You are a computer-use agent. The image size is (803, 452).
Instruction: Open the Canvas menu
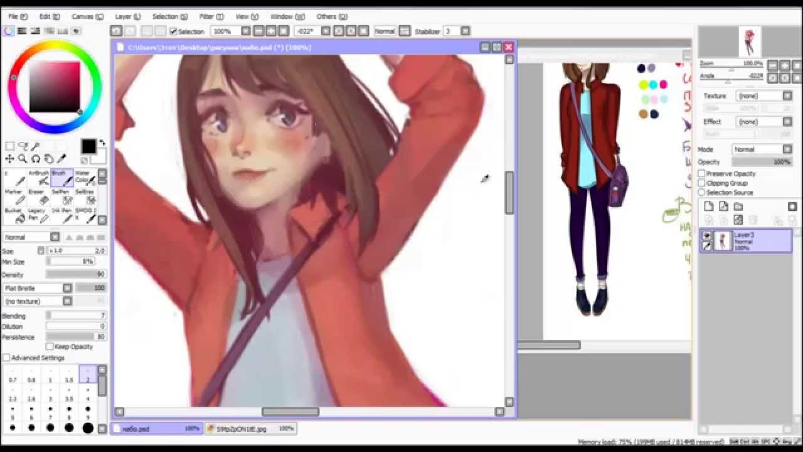coord(87,16)
